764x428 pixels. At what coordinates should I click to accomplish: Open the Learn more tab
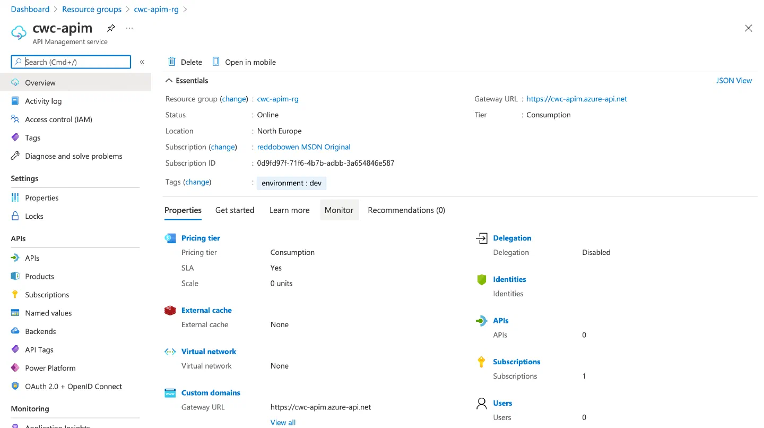pos(290,210)
